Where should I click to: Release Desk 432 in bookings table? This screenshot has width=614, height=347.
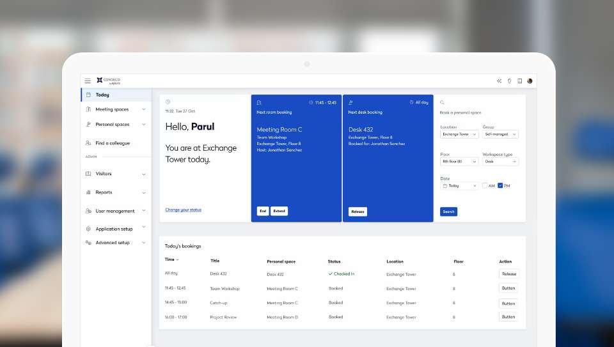coord(508,274)
